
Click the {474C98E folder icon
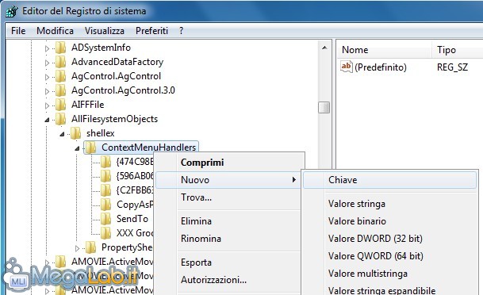(x=106, y=162)
